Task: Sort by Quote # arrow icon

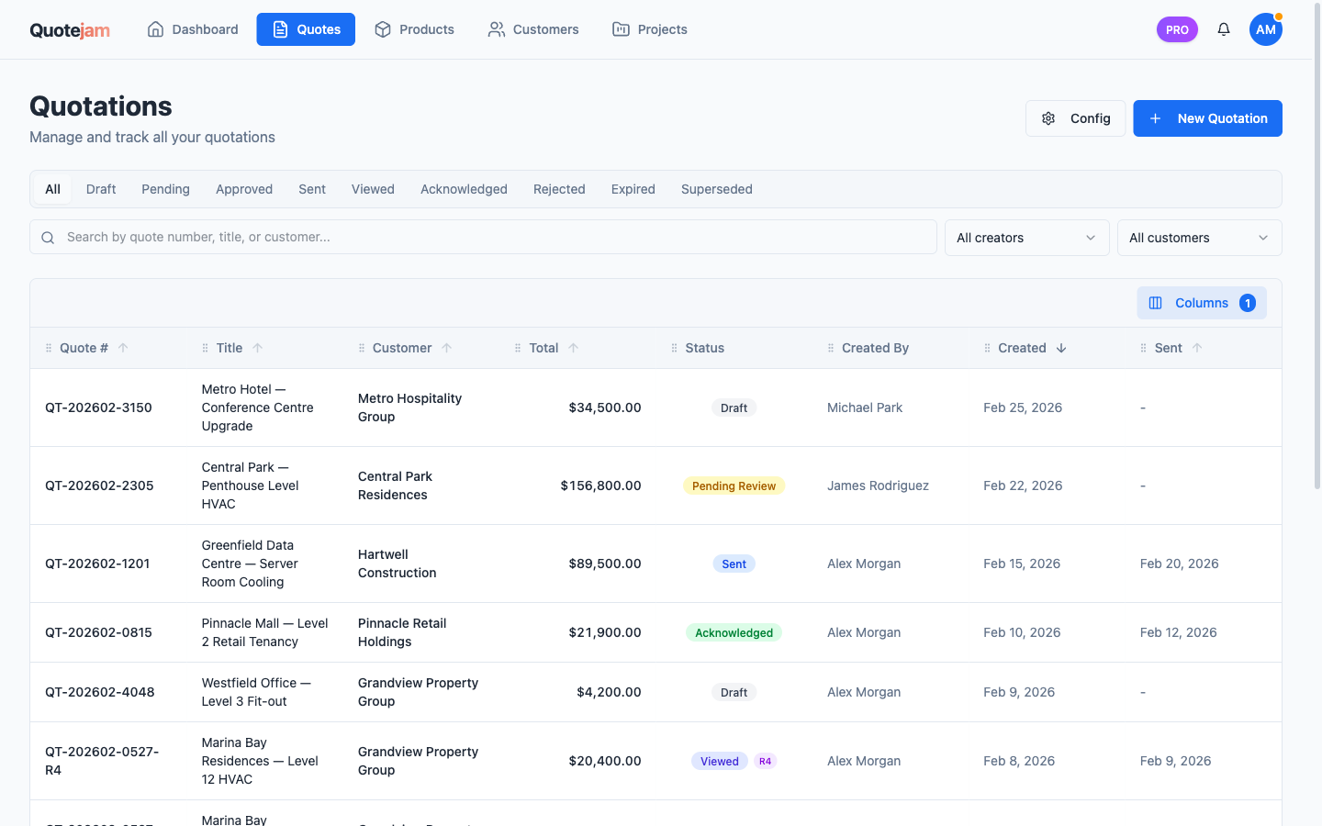Action: click(123, 348)
